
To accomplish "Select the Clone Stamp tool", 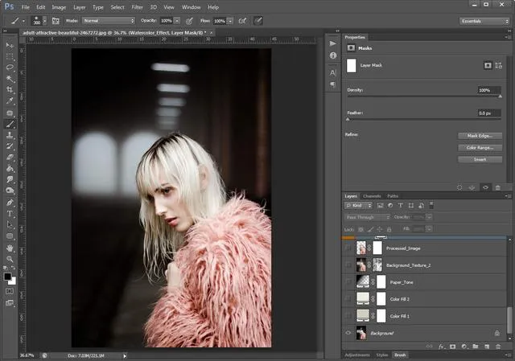I will pos(10,135).
